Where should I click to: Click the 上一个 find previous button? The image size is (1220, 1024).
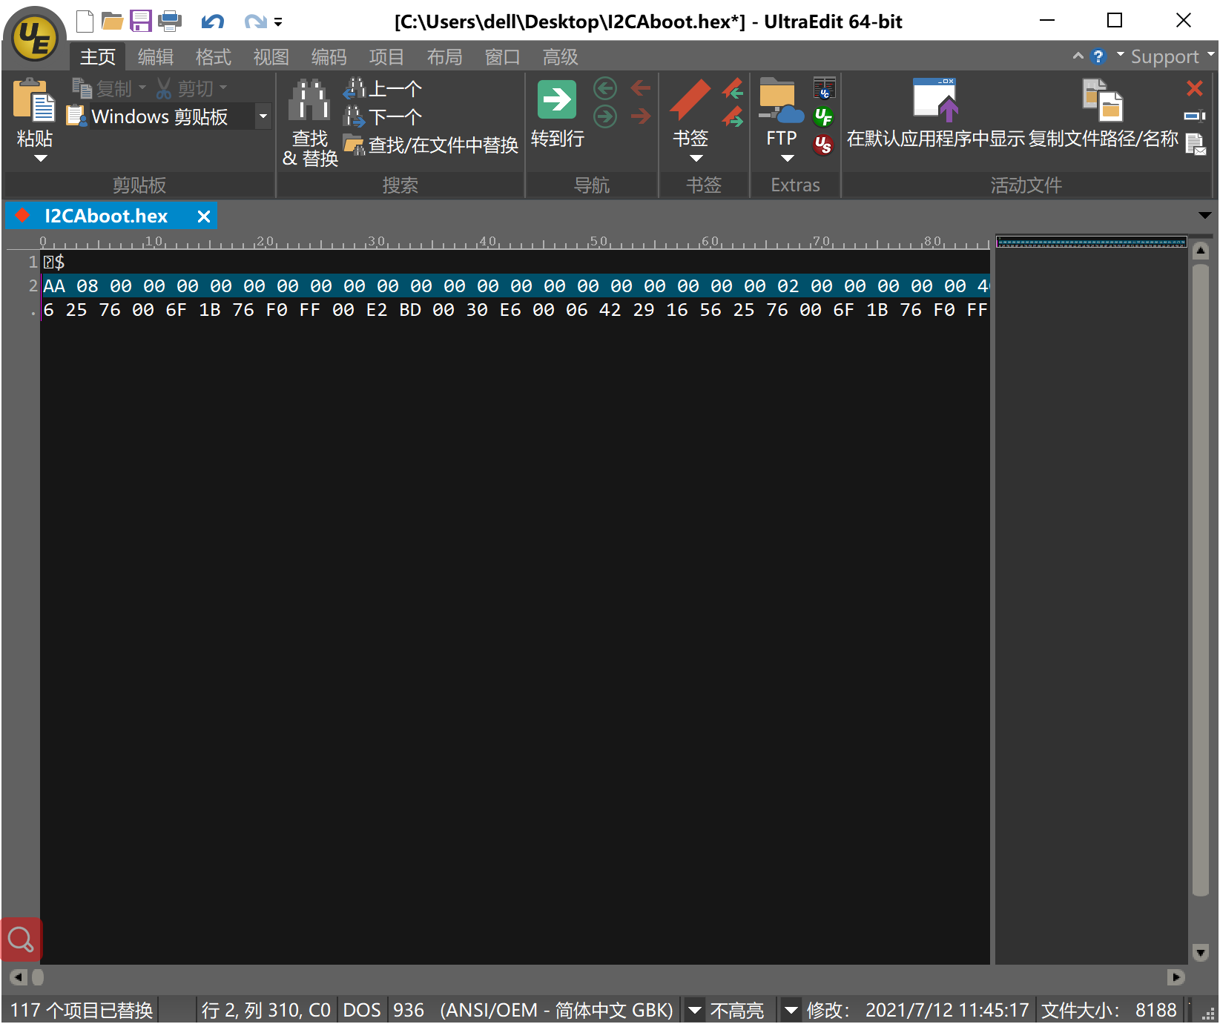pos(383,89)
